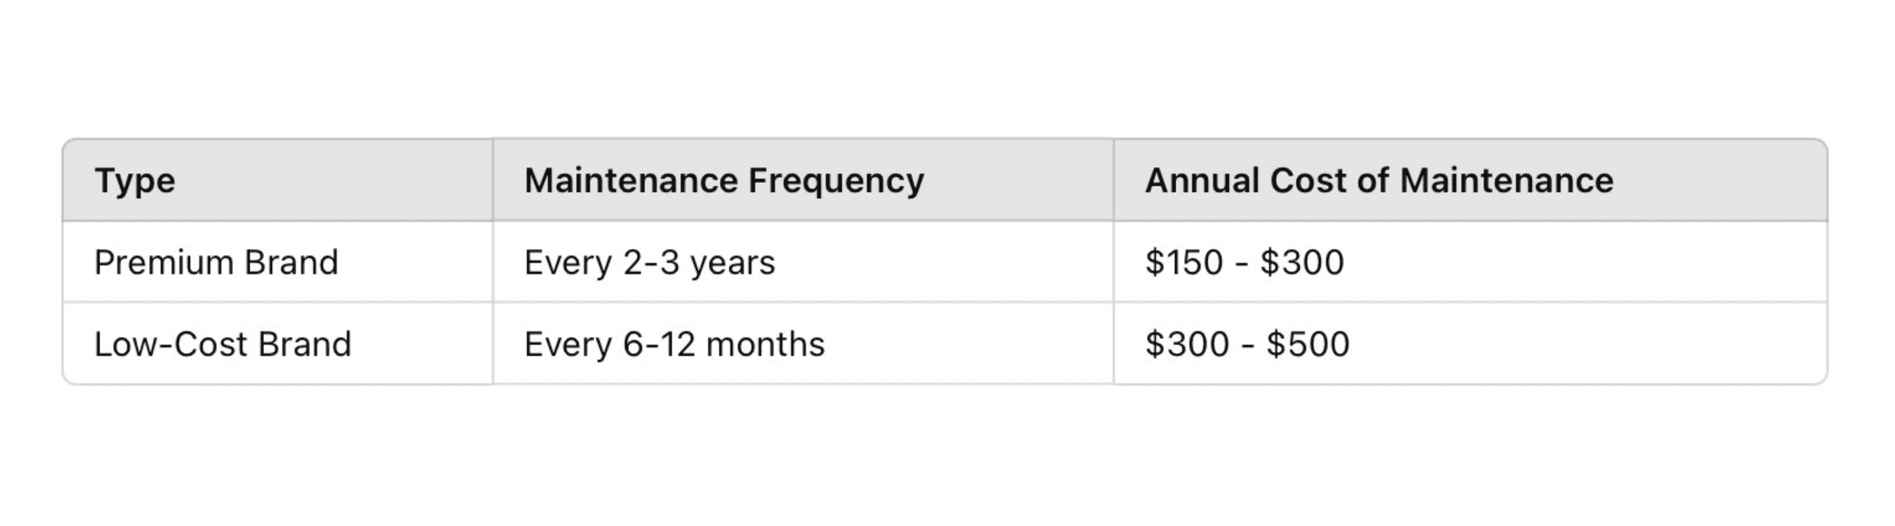Click the word months in second row
The height and width of the screenshot is (526, 1895).
point(765,344)
